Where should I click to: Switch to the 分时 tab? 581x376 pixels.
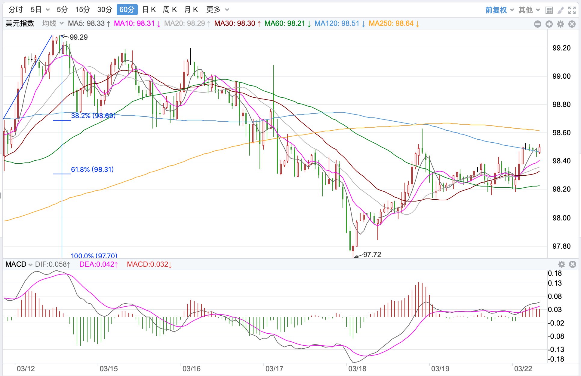click(x=15, y=10)
